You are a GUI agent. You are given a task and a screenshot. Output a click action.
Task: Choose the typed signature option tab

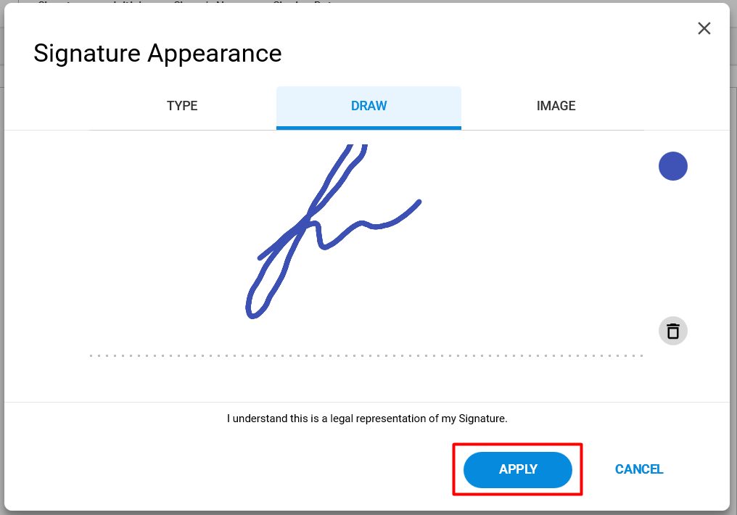[182, 106]
